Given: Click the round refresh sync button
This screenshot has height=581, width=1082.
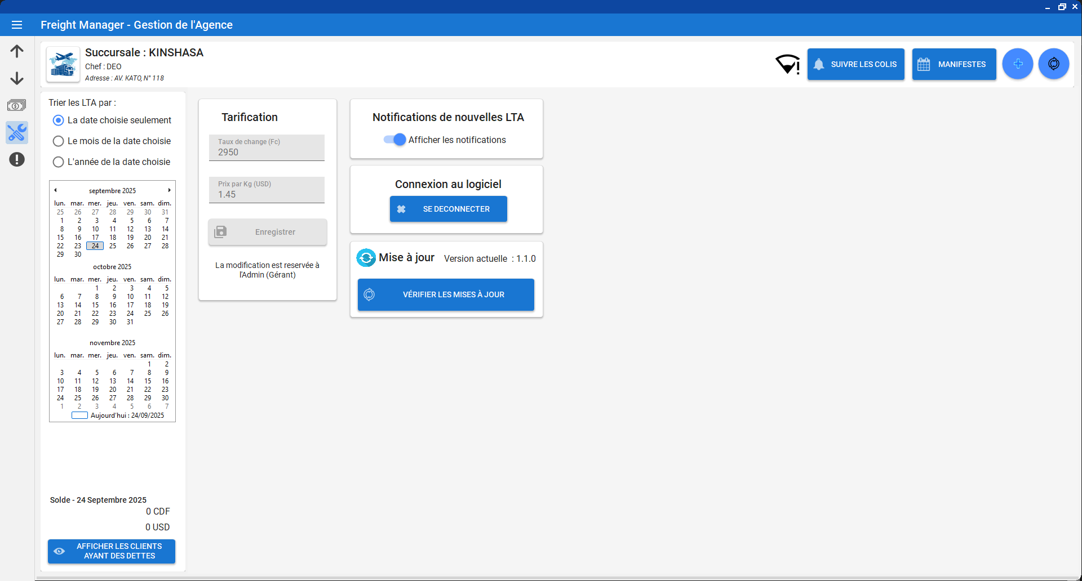Looking at the screenshot, I should pos(1053,64).
